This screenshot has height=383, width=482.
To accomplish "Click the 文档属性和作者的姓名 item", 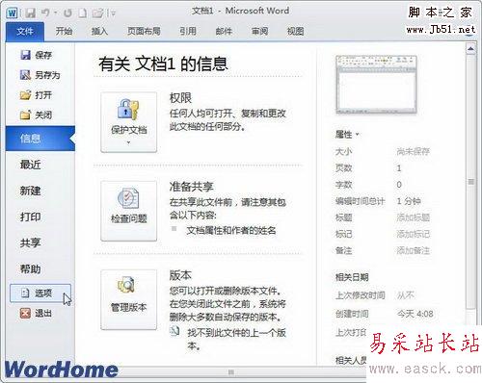I will point(231,230).
